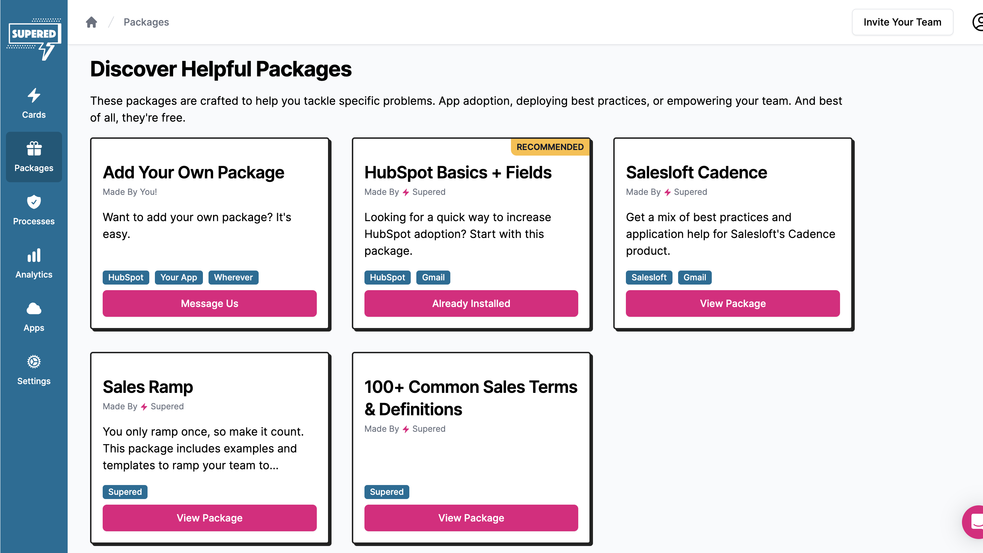Open the Analytics bar chart icon

pyautogui.click(x=34, y=255)
